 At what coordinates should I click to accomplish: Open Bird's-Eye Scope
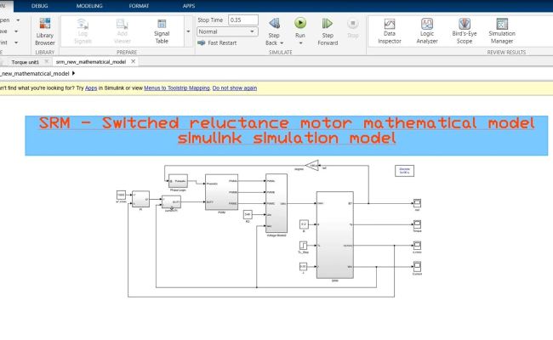click(x=465, y=31)
